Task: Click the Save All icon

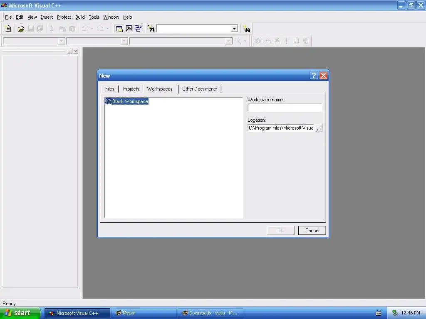Action: (x=40, y=29)
